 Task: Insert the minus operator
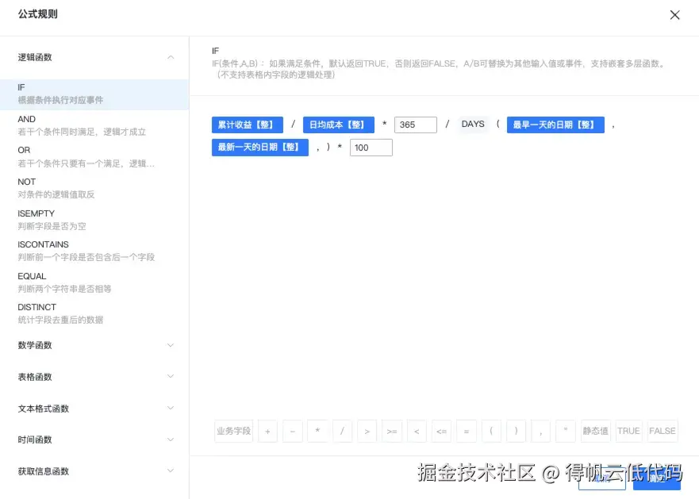tap(292, 431)
